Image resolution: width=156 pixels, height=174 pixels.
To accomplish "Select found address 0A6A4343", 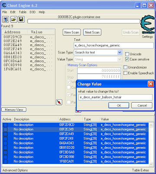I will 13,53.
